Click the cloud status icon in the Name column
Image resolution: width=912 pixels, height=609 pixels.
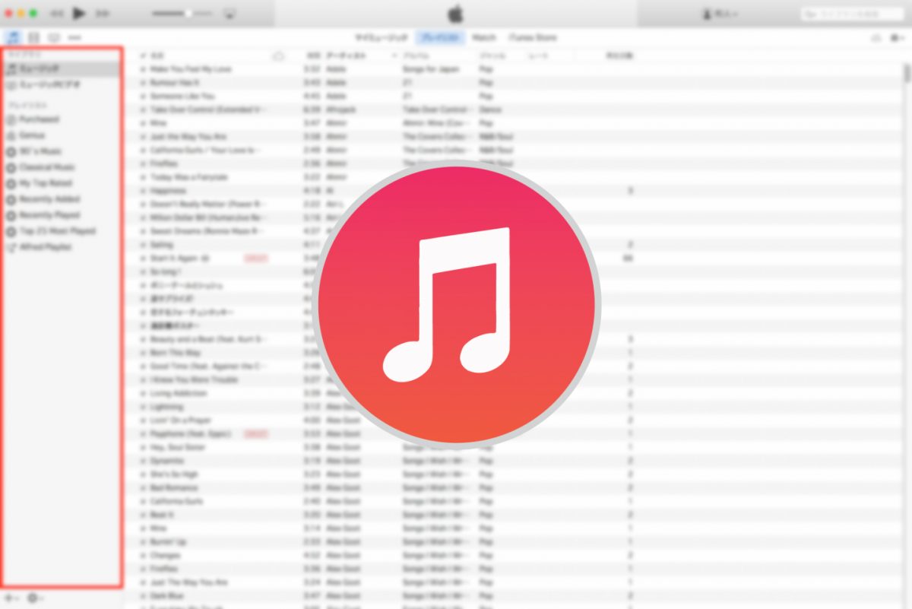click(x=279, y=56)
